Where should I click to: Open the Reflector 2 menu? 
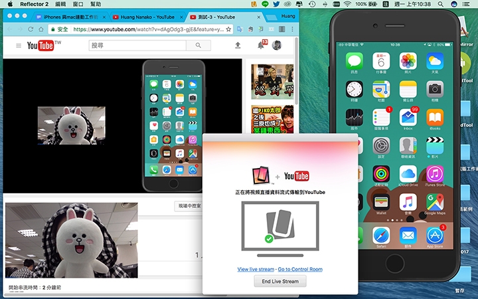tap(34, 4)
